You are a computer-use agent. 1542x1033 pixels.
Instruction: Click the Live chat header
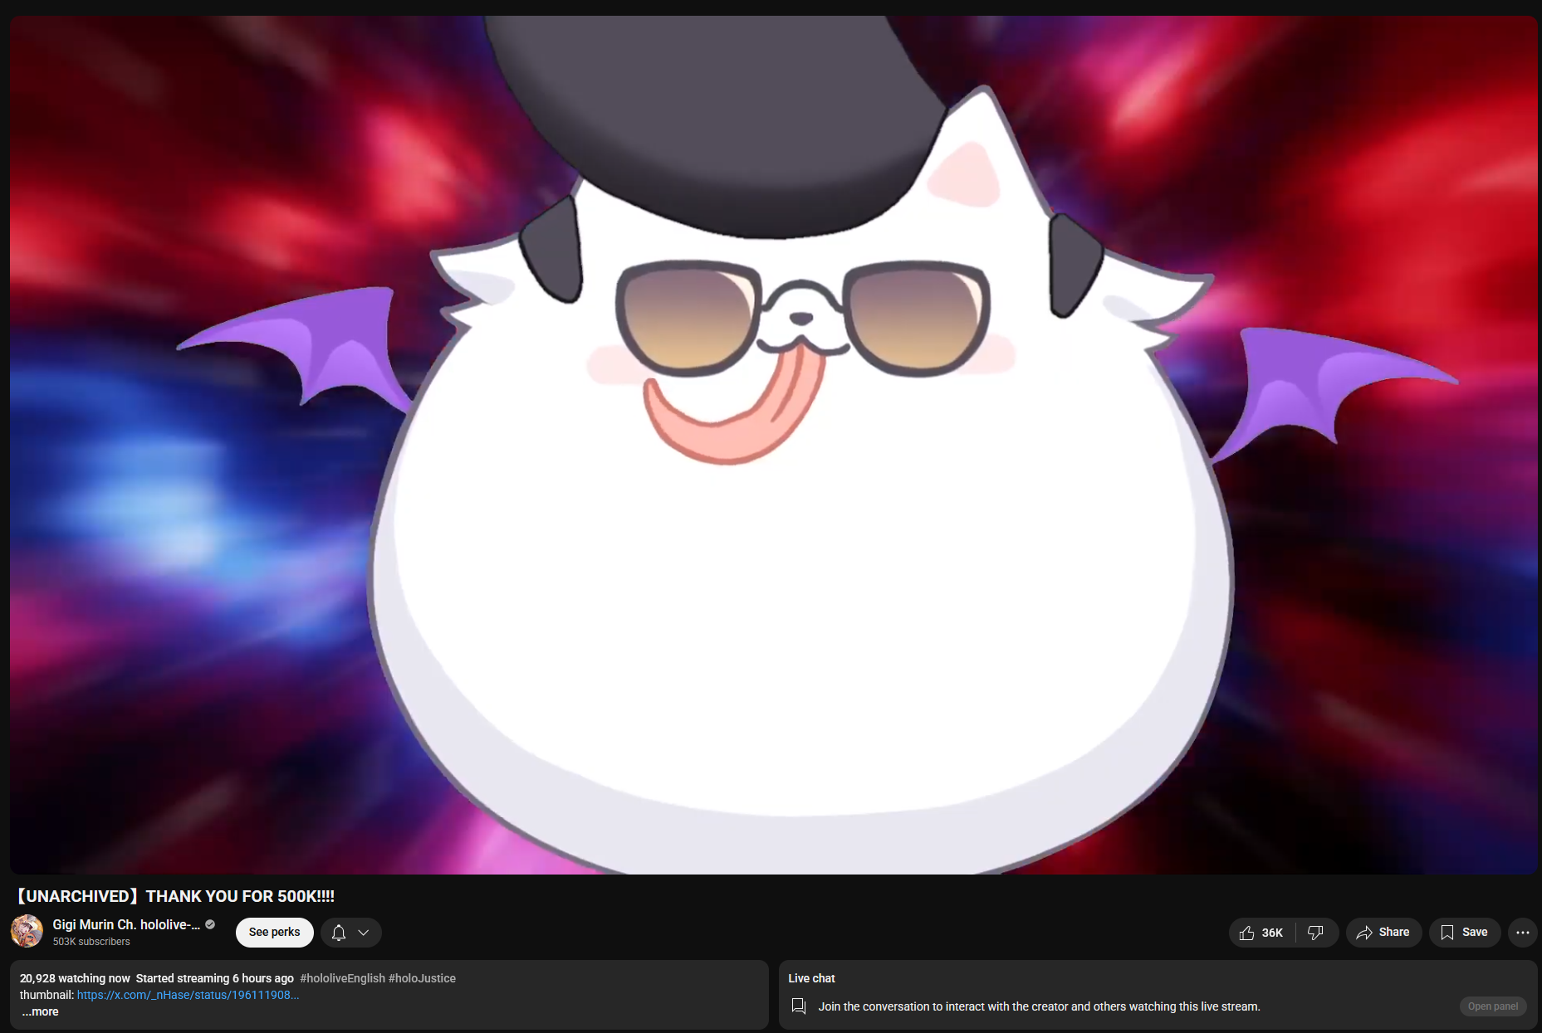811,978
